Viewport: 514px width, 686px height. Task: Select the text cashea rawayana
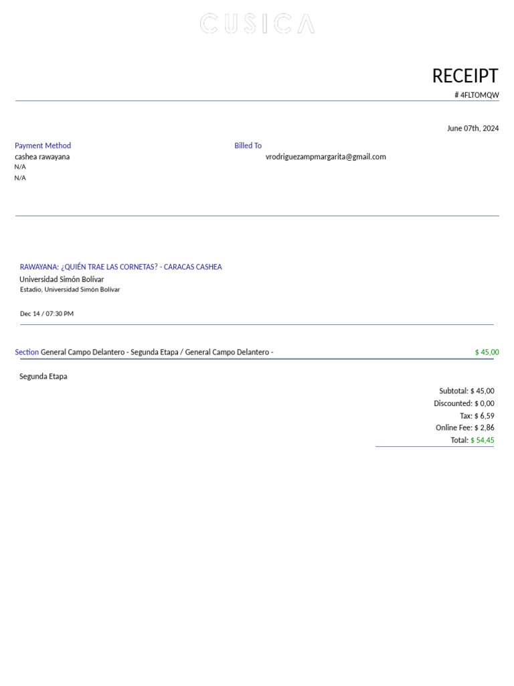click(42, 157)
